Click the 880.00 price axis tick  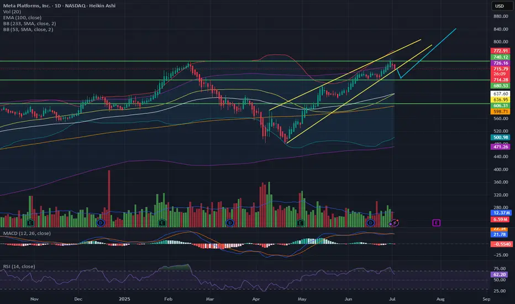pos(501,16)
